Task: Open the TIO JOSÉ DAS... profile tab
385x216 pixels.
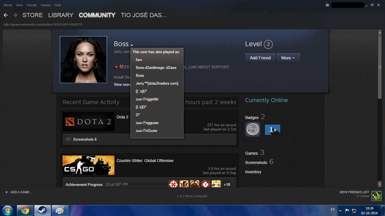Action: pos(144,15)
